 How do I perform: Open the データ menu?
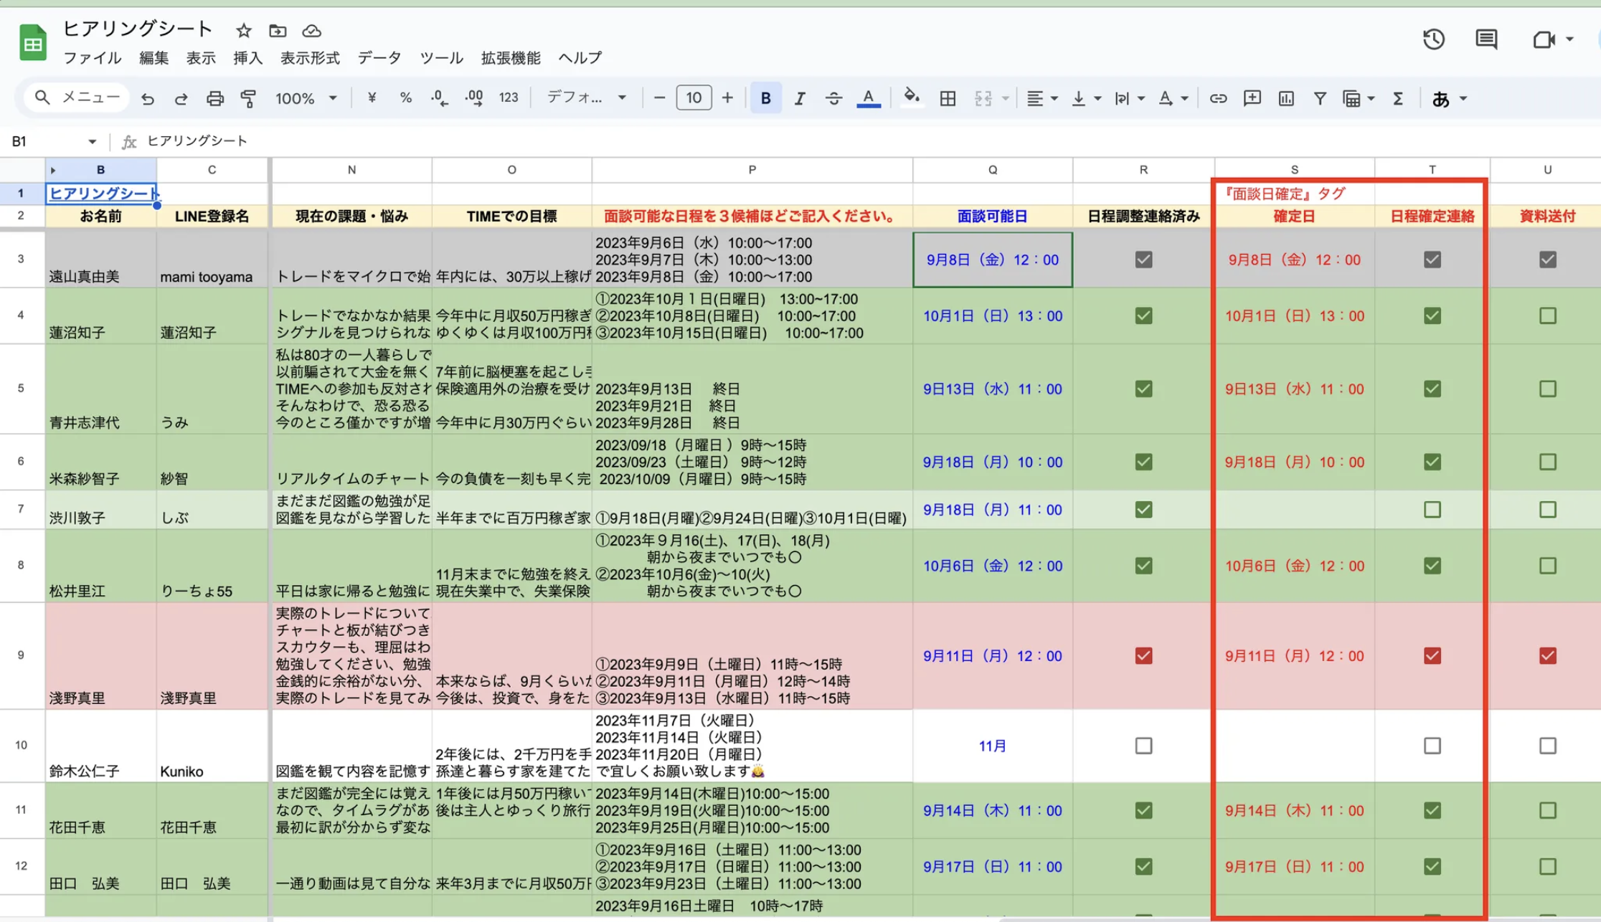tap(379, 57)
